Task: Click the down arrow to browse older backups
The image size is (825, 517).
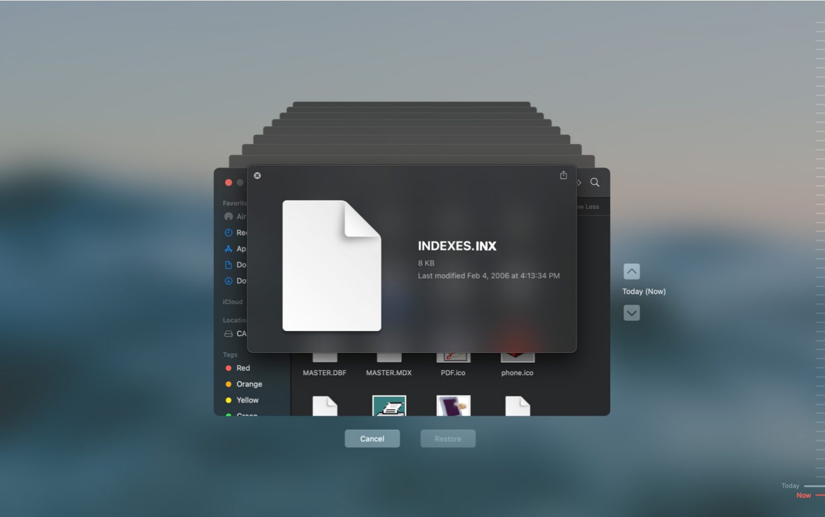Action: [x=632, y=312]
